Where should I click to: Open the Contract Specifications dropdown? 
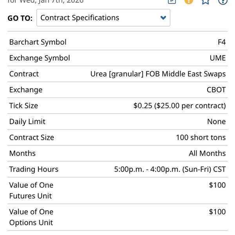[103, 18]
